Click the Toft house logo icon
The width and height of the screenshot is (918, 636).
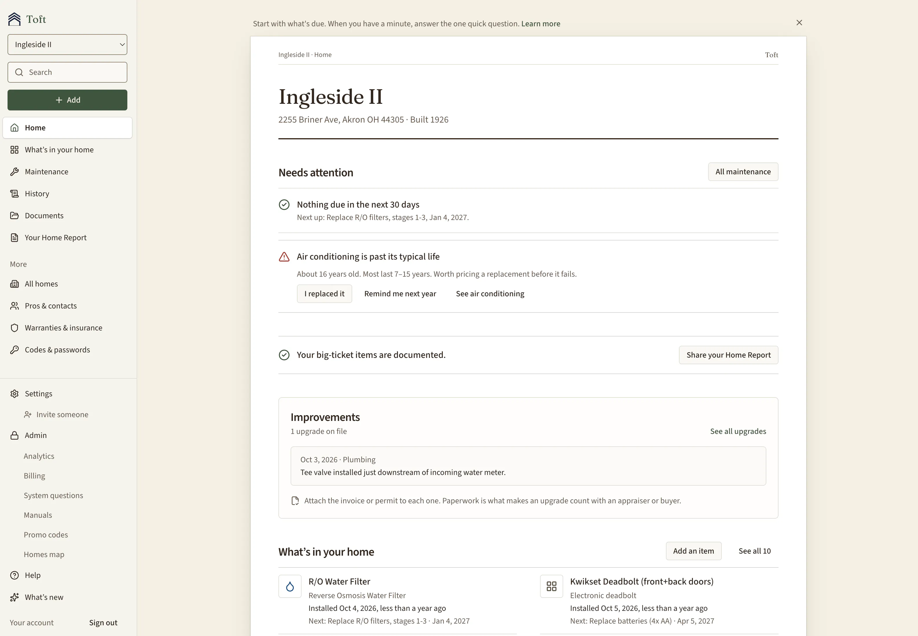[x=14, y=19]
